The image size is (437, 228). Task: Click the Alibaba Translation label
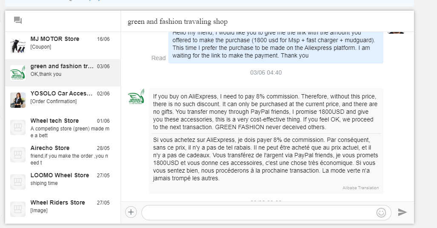click(x=361, y=188)
